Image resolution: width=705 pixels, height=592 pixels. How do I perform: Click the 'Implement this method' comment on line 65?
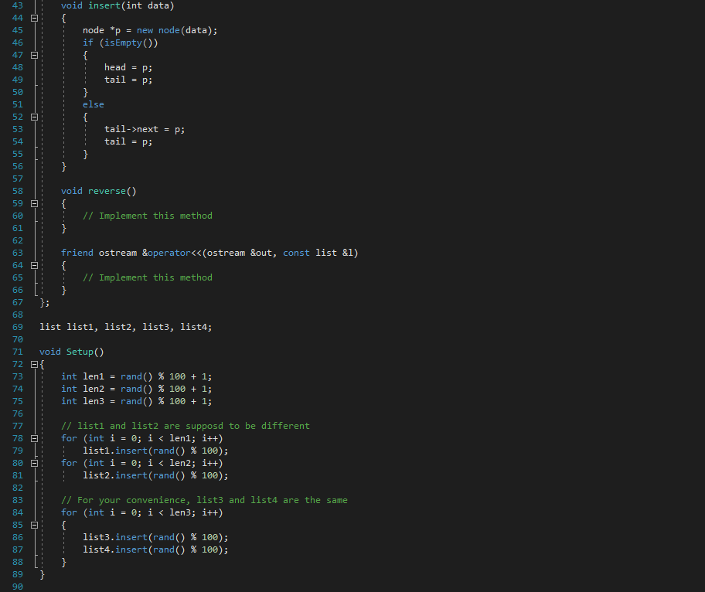click(148, 277)
